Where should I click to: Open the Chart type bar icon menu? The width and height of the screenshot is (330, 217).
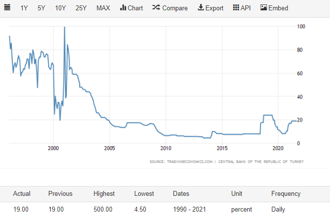[x=131, y=8]
